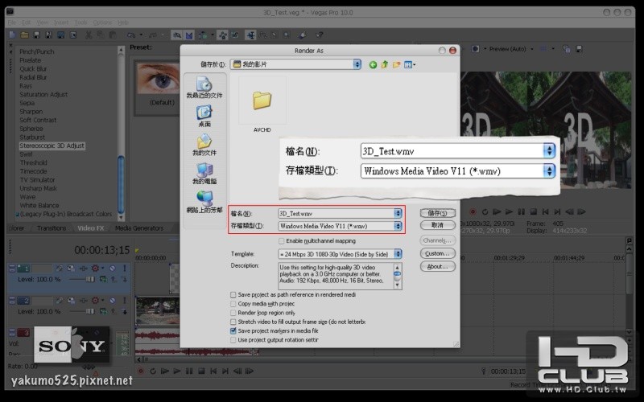Open 我的電腦 place in dialog sidebar
The image size is (644, 402).
point(204,174)
